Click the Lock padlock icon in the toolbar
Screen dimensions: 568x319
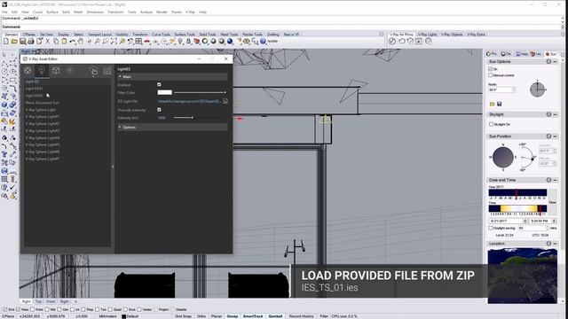point(188,42)
